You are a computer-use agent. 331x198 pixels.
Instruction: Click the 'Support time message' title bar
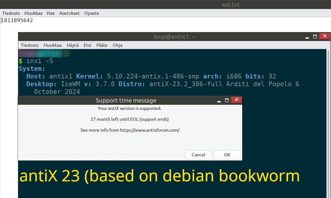[x=126, y=101]
